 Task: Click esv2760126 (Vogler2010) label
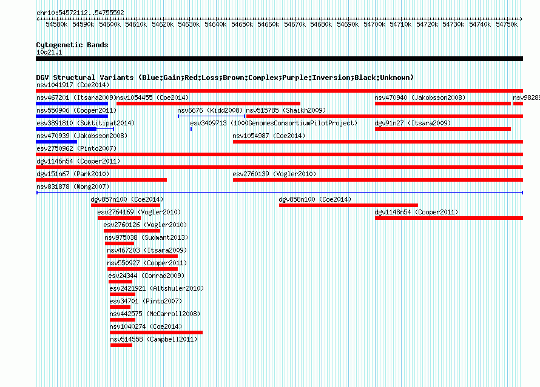145,225
